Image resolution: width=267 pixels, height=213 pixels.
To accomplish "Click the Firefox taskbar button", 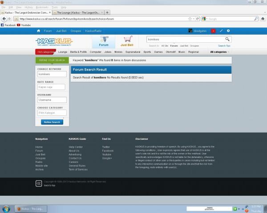I will (31, 209).
